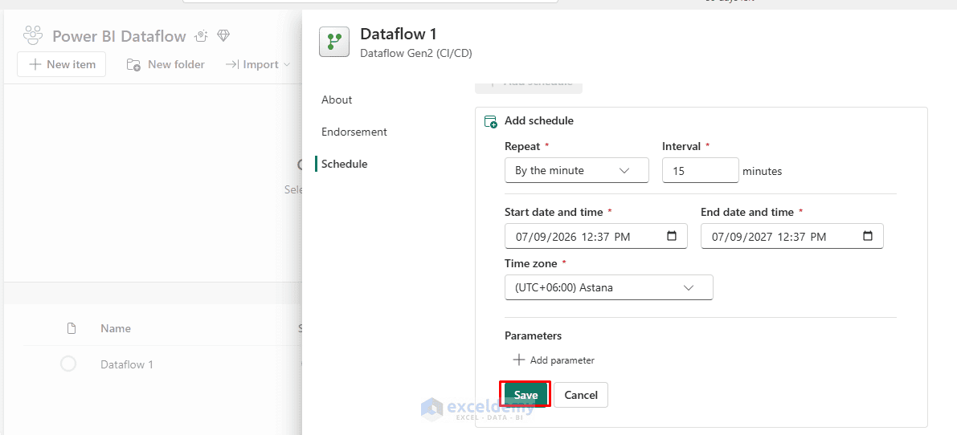
Task: Click the Power BI Dataflow workspace icon
Action: (x=33, y=36)
